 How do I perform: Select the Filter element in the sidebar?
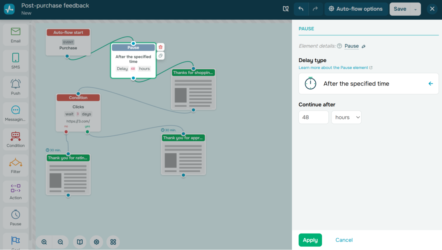(x=16, y=166)
